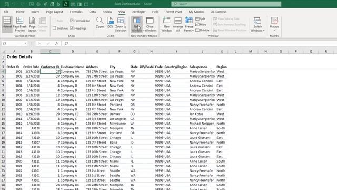The height and width of the screenshot is (190, 337).
Task: Select Order ID 1010 cell
Action: coord(14,114)
